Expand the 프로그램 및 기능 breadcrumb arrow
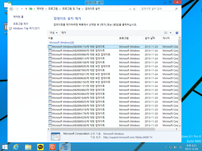202x151 pixels. (83, 9)
